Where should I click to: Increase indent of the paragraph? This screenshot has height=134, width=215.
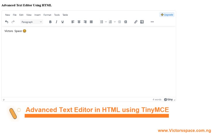[126, 22]
